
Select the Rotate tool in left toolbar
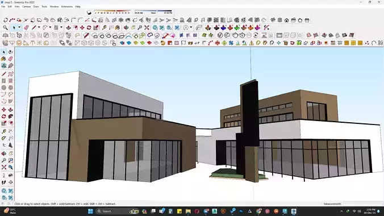tap(3, 117)
